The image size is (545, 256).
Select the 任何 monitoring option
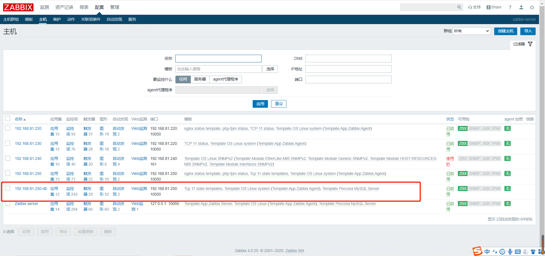(183, 79)
